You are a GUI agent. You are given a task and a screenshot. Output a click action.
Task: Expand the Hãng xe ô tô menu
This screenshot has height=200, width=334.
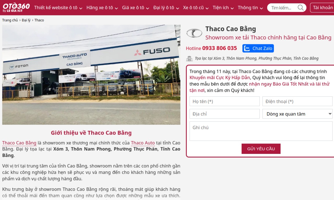point(102,8)
